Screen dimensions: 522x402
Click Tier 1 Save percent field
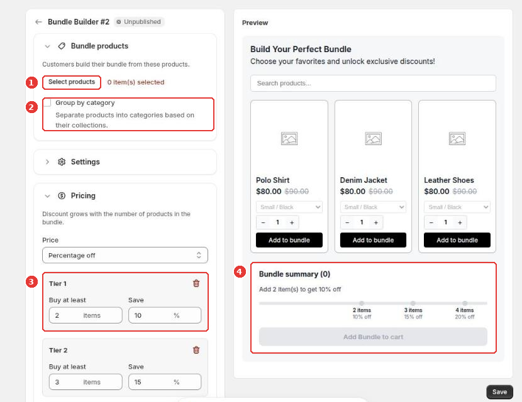[165, 315]
